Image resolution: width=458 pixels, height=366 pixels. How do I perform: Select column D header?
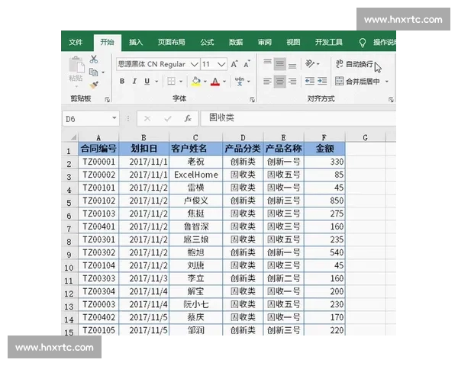click(x=243, y=137)
